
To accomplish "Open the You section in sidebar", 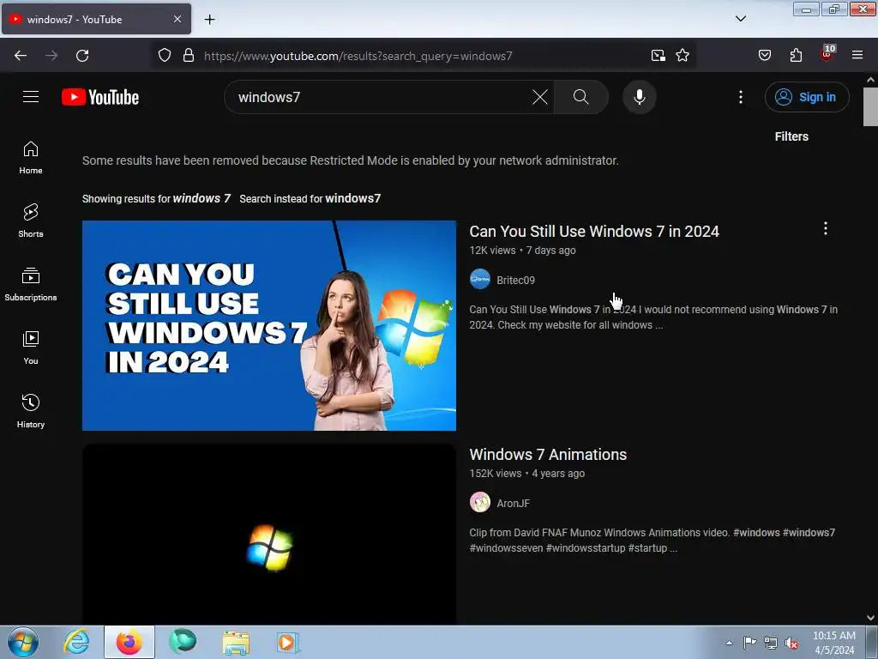I will 31,348.
